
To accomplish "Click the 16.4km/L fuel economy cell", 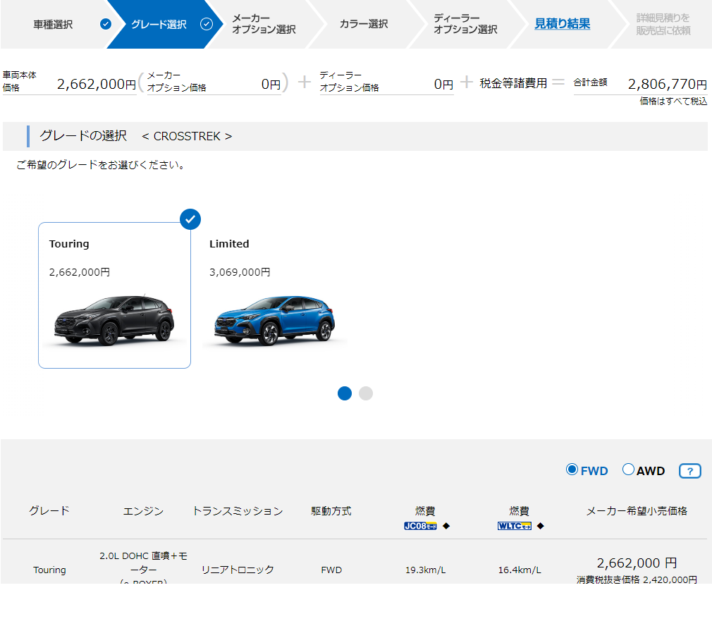I will point(520,570).
